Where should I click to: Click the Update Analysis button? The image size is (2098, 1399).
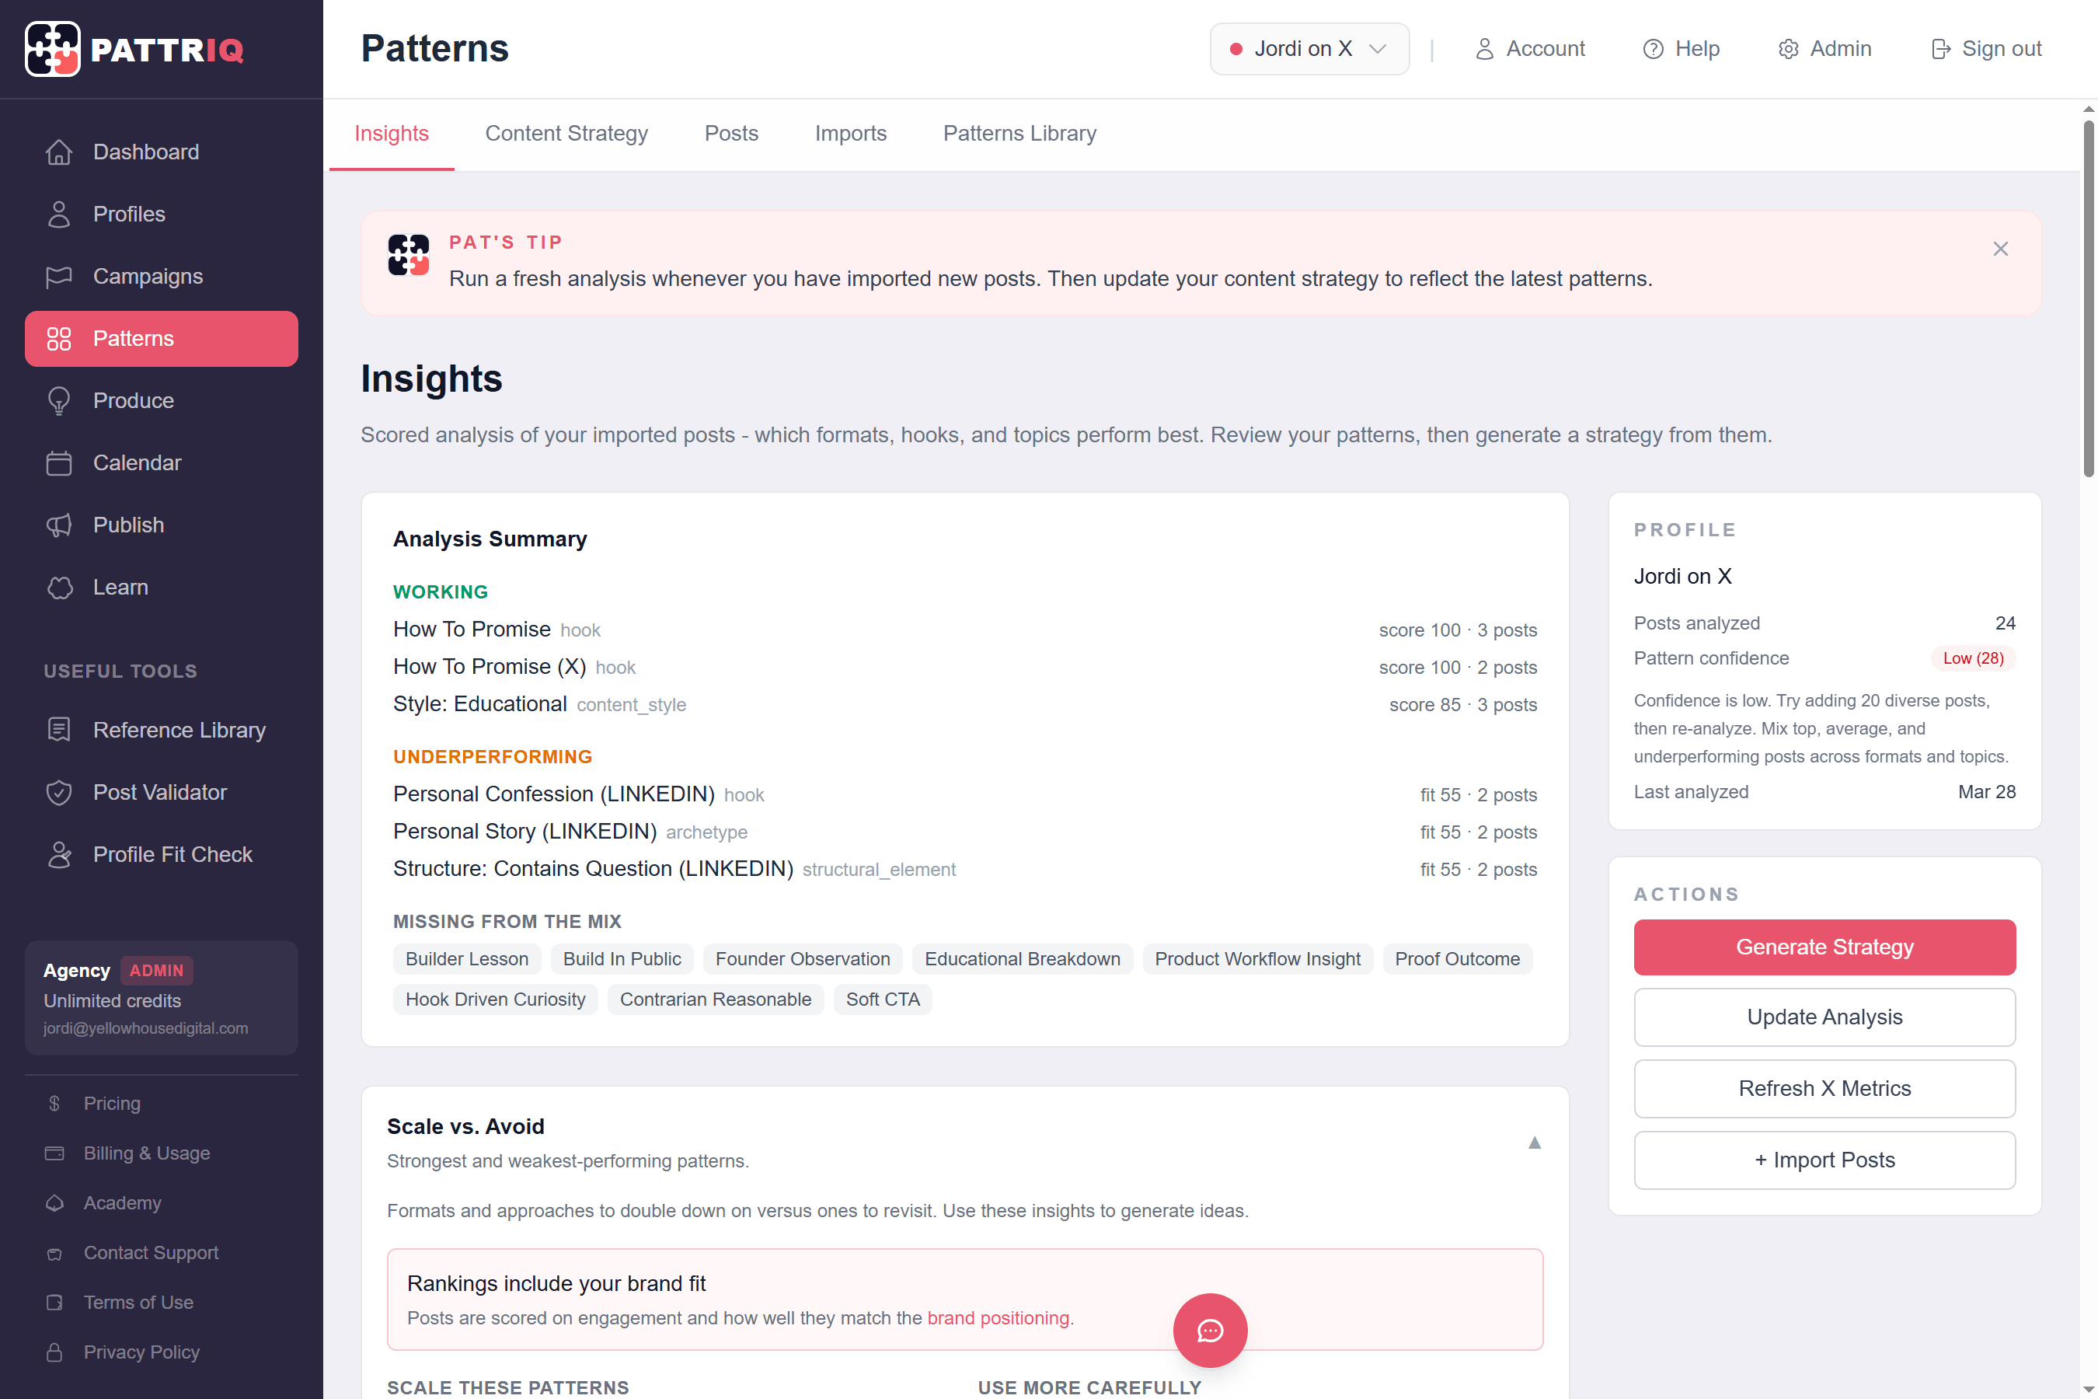pyautogui.click(x=1824, y=1017)
